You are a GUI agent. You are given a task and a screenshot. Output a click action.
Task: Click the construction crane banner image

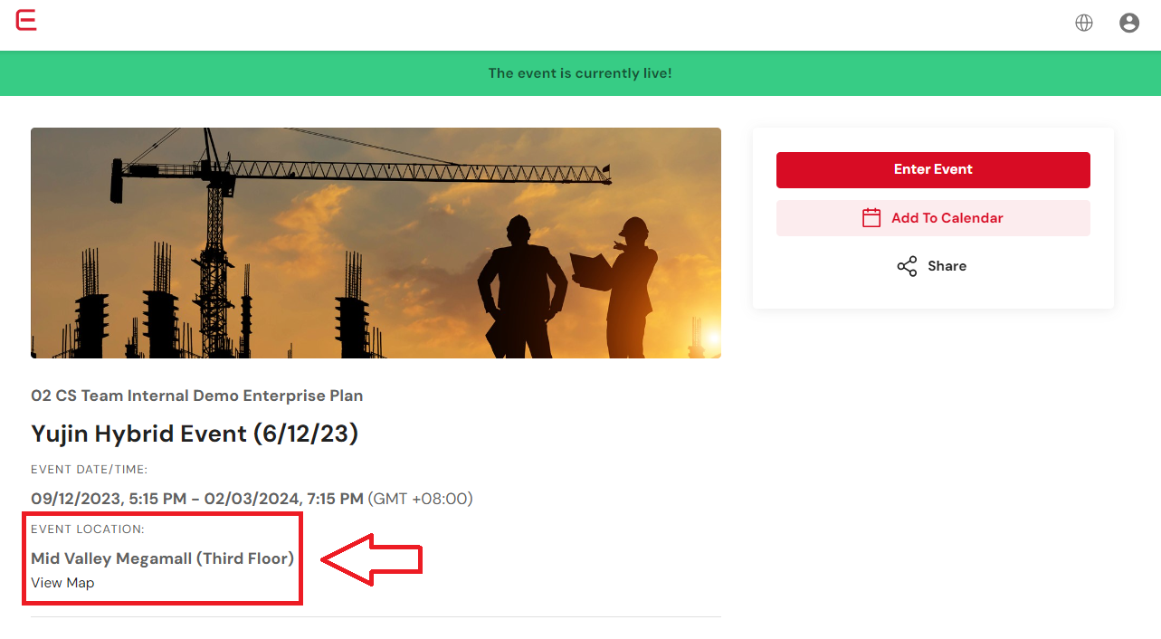[376, 243]
